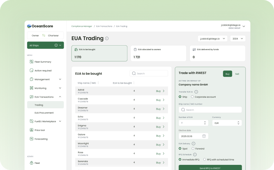
Task: Click the Action required sidebar icon
Action: click(31, 71)
